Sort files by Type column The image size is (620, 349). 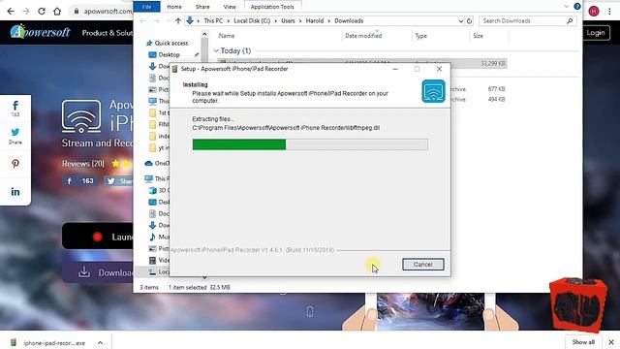coord(420,36)
